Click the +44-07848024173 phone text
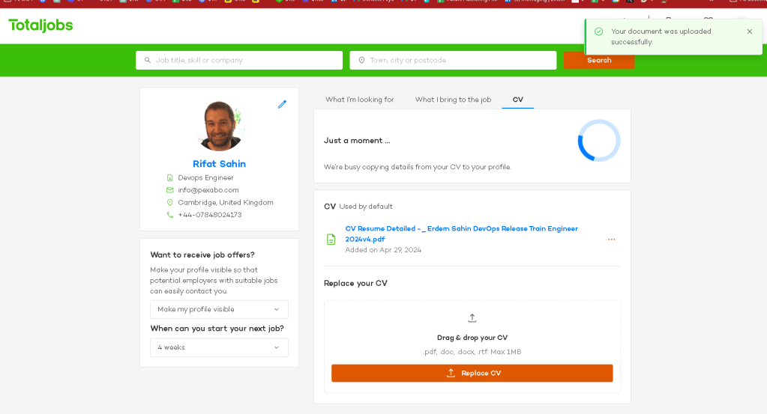 click(x=210, y=215)
